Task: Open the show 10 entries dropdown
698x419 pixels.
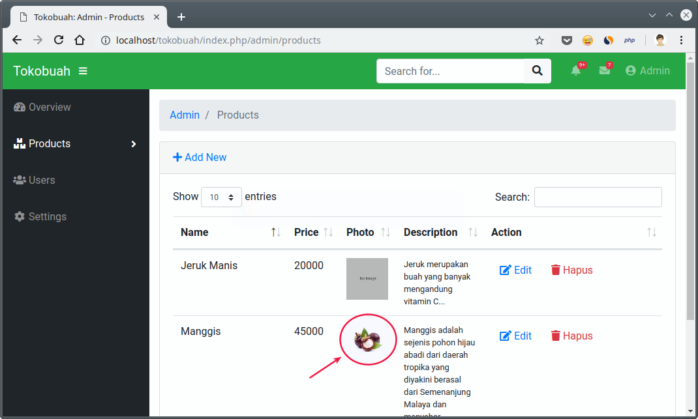Action: tap(221, 197)
